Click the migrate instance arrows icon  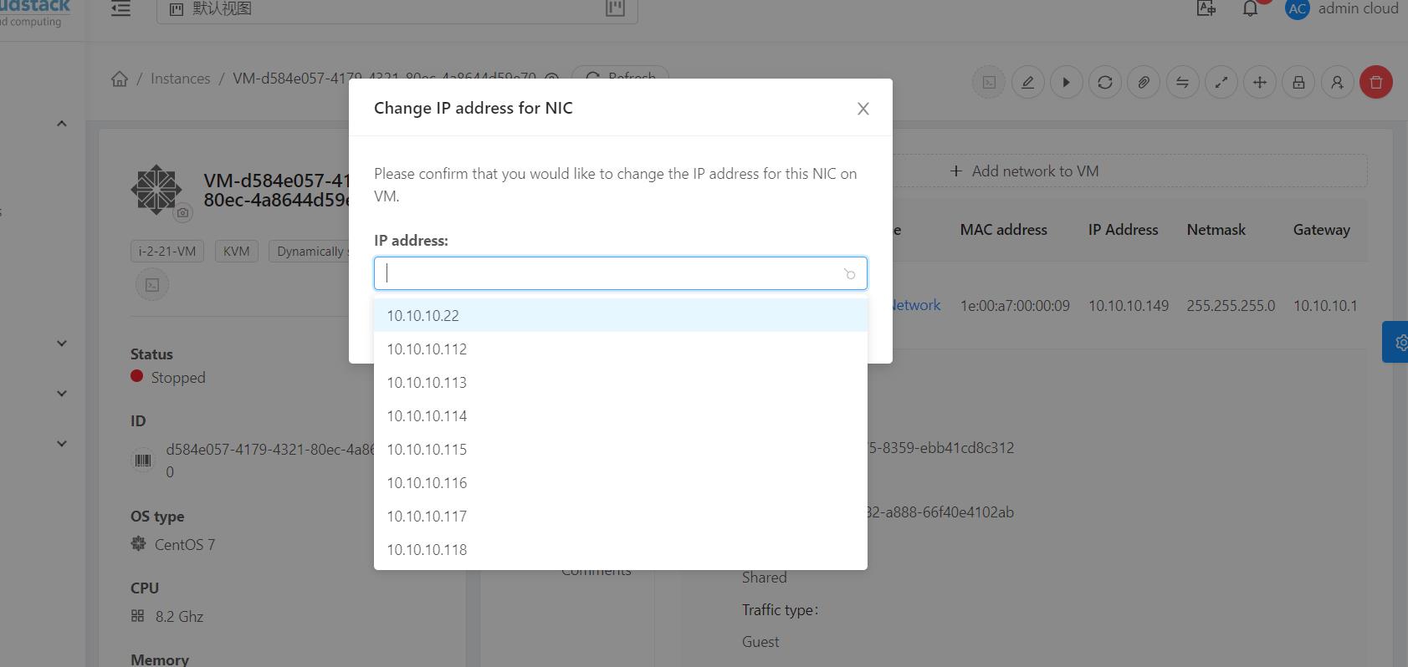pyautogui.click(x=1221, y=82)
